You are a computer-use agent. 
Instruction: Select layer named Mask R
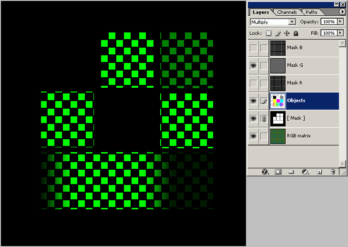[x=295, y=83]
